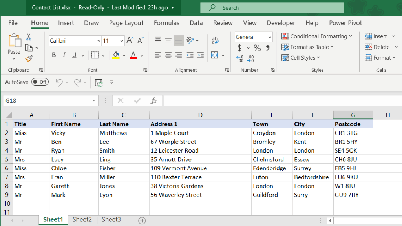
Task: Toggle AutoSave off switch
Action: click(x=39, y=82)
